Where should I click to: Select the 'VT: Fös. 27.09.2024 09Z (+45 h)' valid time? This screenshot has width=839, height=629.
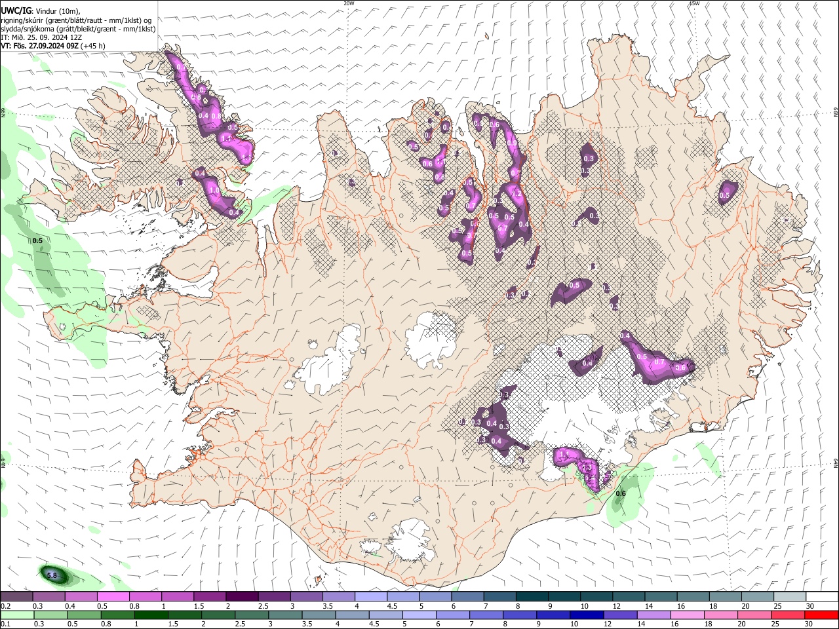[53, 46]
